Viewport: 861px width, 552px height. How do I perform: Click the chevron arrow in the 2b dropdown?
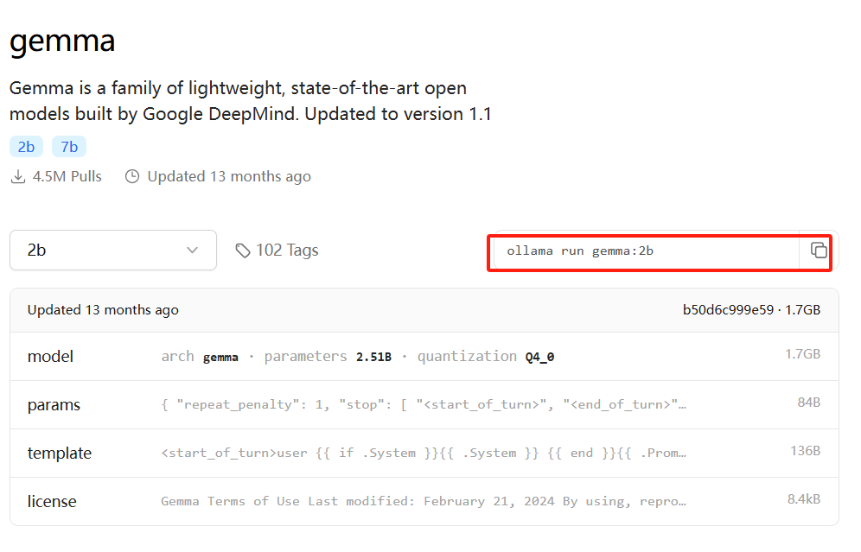[192, 251]
